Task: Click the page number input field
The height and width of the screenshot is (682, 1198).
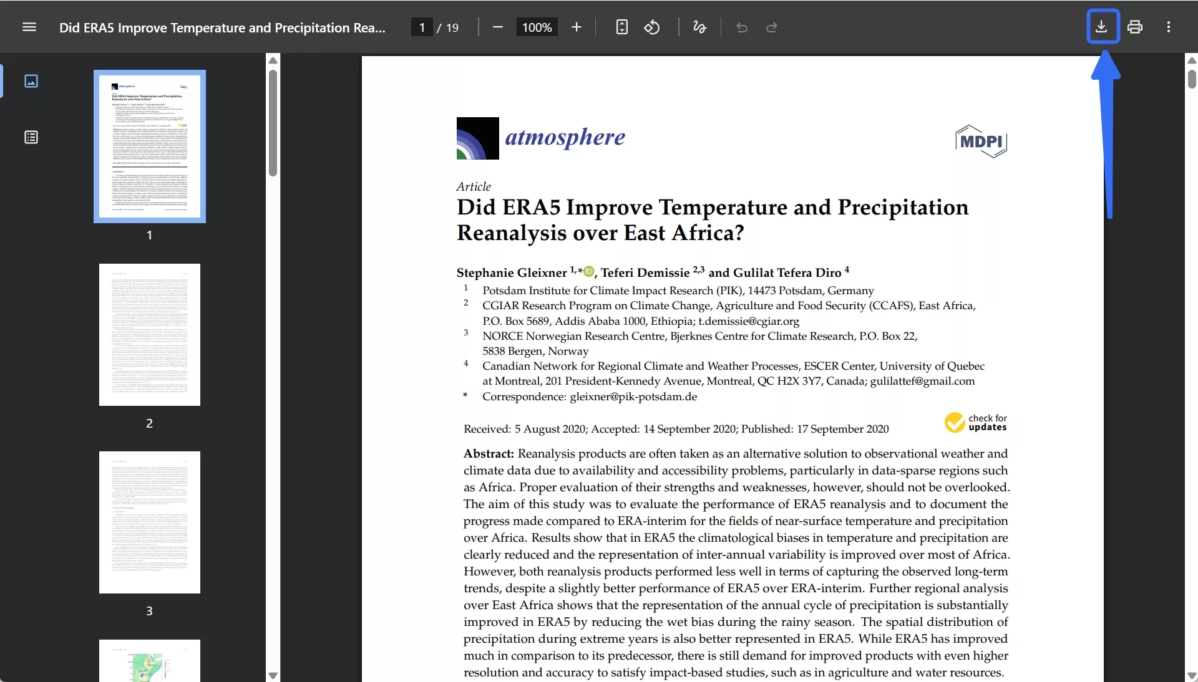Action: (x=422, y=27)
